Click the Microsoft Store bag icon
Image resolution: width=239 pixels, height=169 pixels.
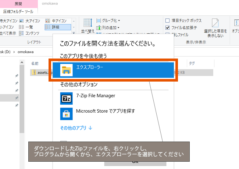click(x=67, y=113)
